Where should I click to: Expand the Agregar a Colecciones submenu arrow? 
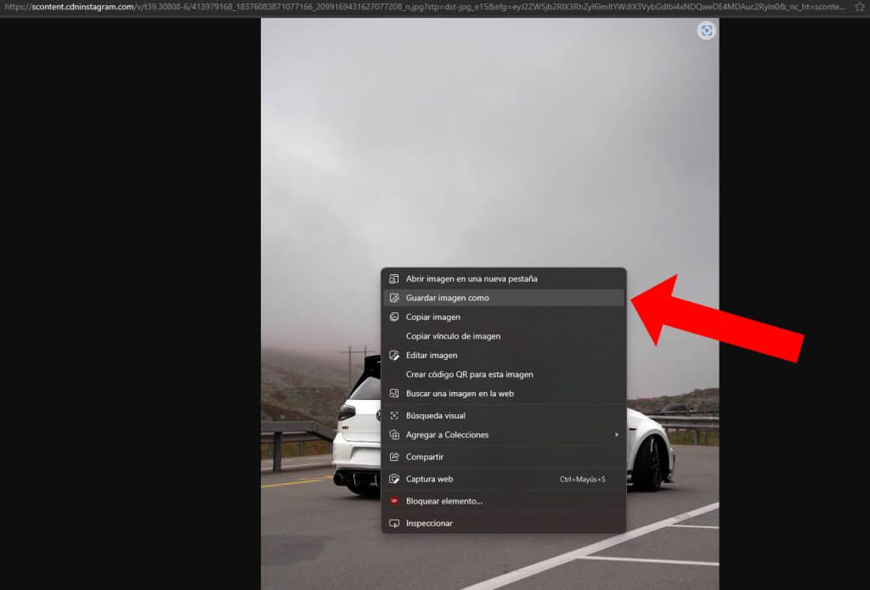(x=617, y=435)
